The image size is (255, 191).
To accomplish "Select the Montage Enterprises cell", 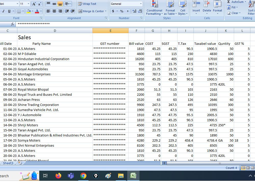I will click(34, 74).
